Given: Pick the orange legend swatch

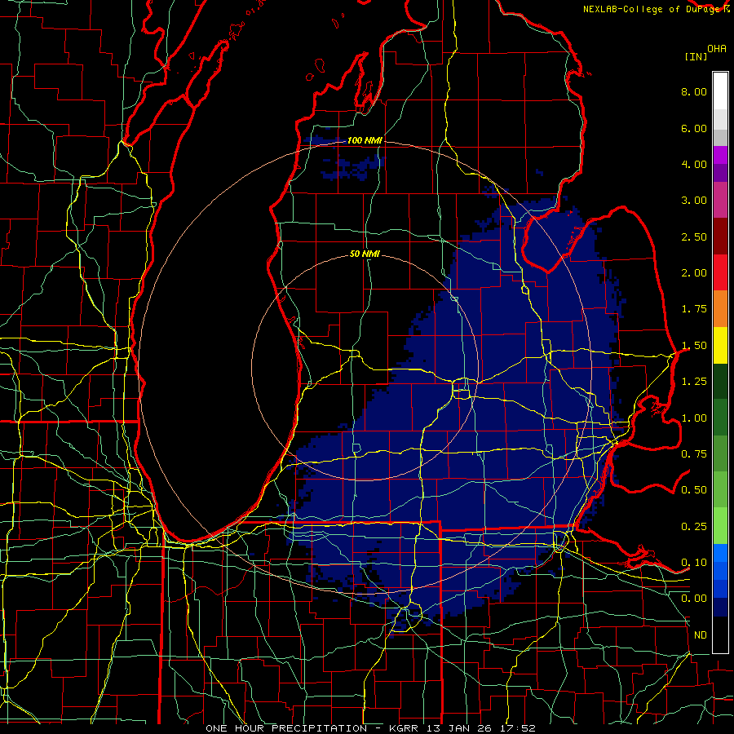Looking at the screenshot, I should [x=720, y=309].
